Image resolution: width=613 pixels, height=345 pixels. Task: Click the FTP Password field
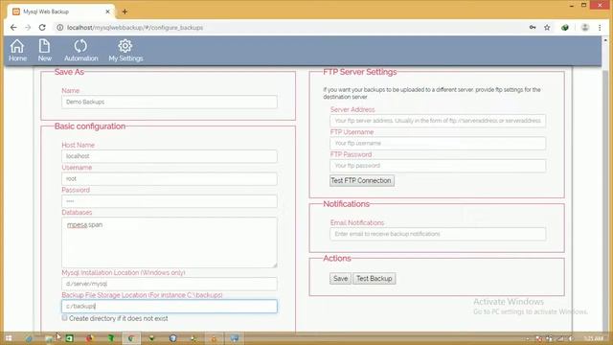[x=438, y=166]
